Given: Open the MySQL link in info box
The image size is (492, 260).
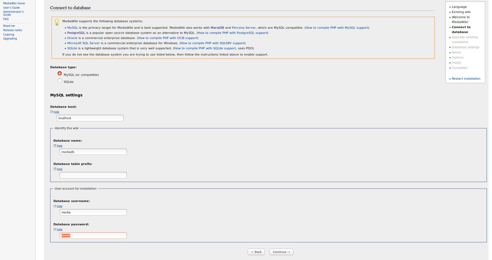Looking at the screenshot, I should [72, 28].
